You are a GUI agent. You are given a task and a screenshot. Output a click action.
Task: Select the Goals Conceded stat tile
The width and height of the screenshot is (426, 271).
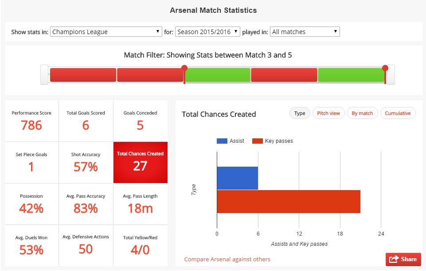(x=140, y=121)
